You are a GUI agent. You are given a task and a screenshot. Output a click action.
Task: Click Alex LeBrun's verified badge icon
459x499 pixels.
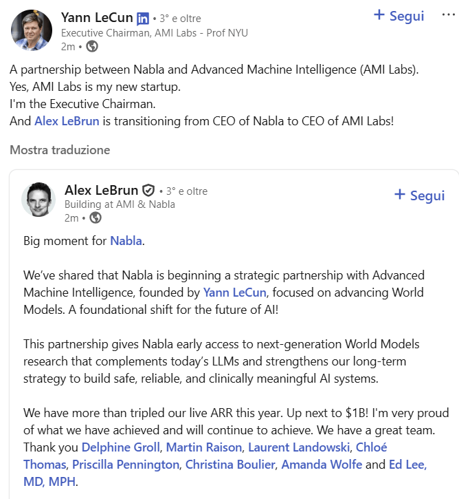148,191
